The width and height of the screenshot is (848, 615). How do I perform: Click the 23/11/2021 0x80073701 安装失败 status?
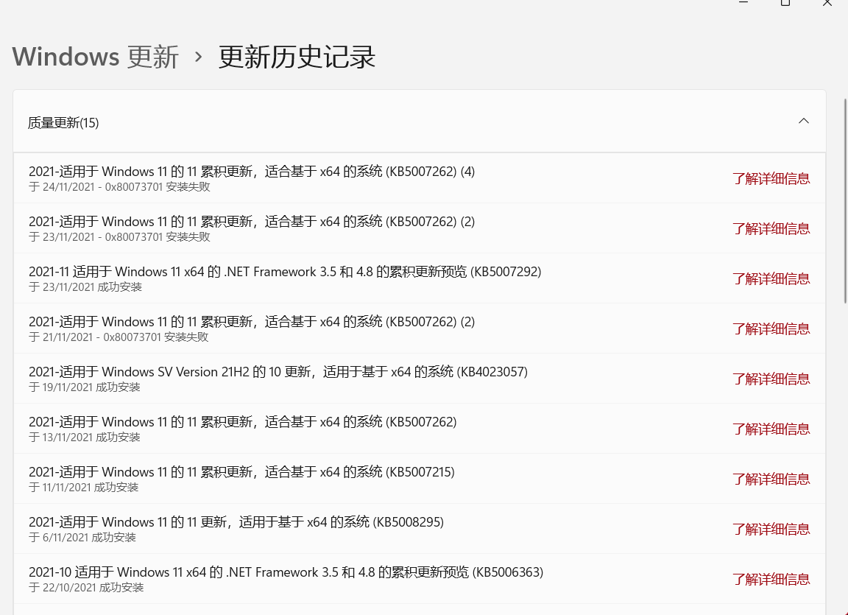[119, 237]
